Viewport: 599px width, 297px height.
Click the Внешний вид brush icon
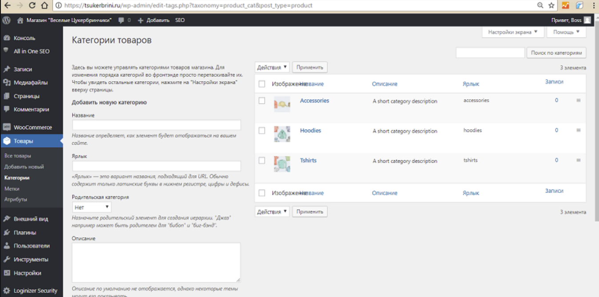coord(7,219)
